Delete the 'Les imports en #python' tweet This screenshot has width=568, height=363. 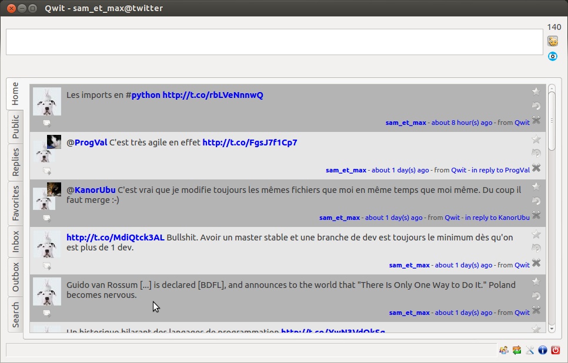click(x=536, y=120)
